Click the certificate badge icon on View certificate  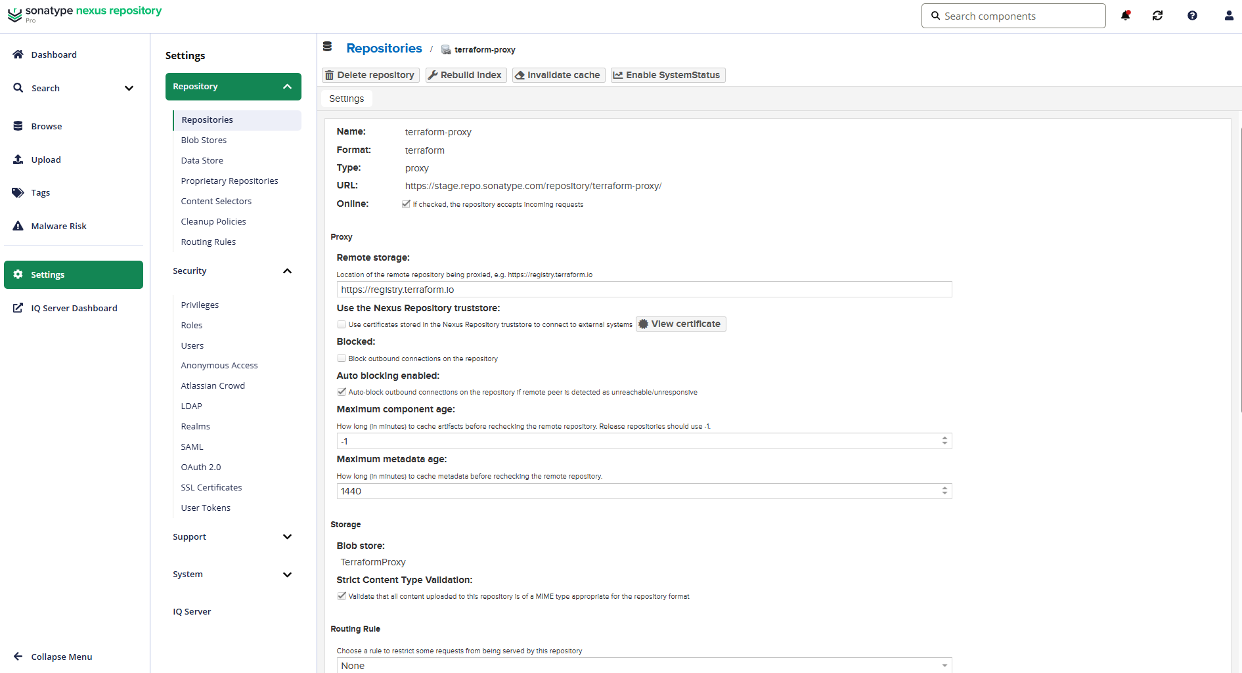click(644, 324)
